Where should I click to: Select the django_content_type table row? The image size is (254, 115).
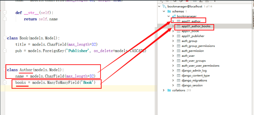[204, 75]
